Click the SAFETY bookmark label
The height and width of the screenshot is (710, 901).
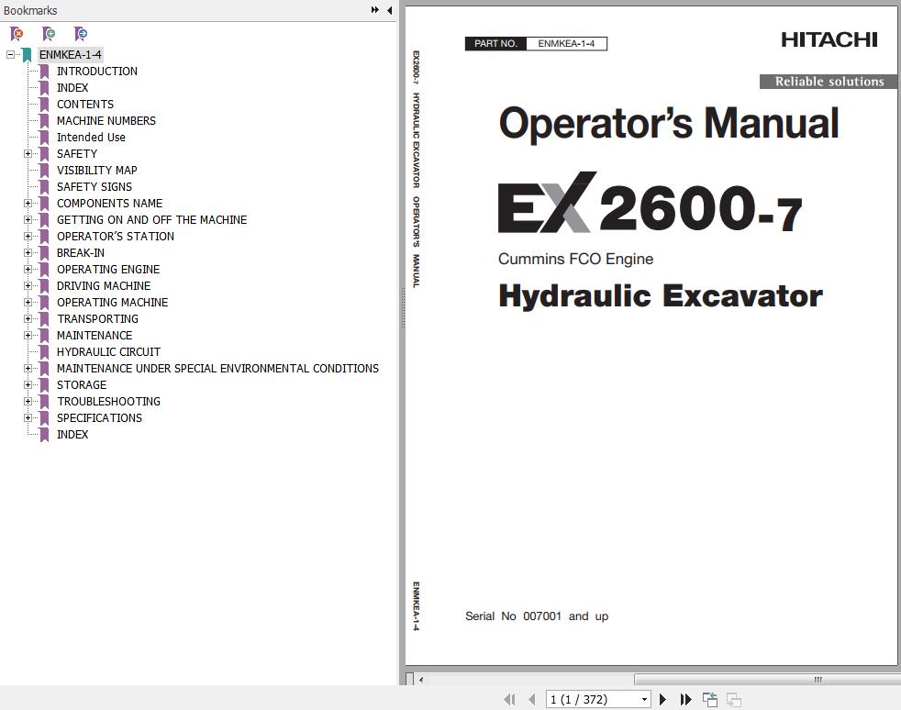point(77,153)
